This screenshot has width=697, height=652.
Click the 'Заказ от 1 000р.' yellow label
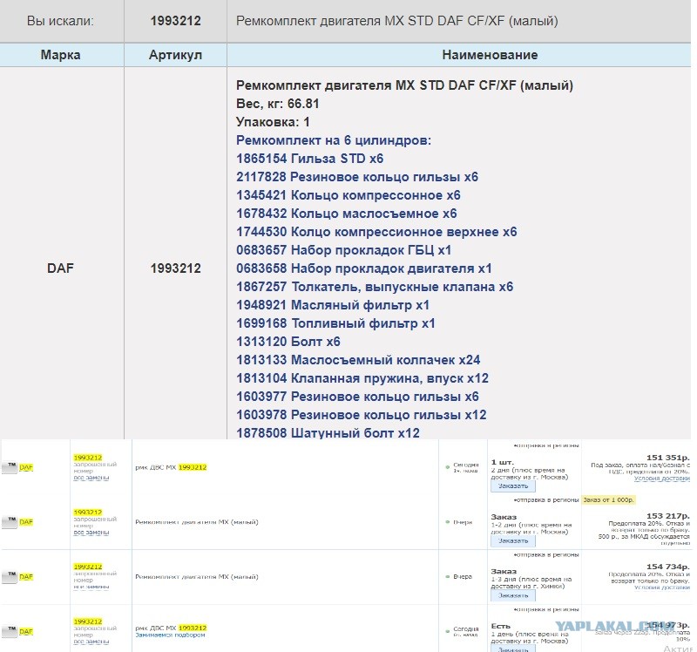click(608, 500)
